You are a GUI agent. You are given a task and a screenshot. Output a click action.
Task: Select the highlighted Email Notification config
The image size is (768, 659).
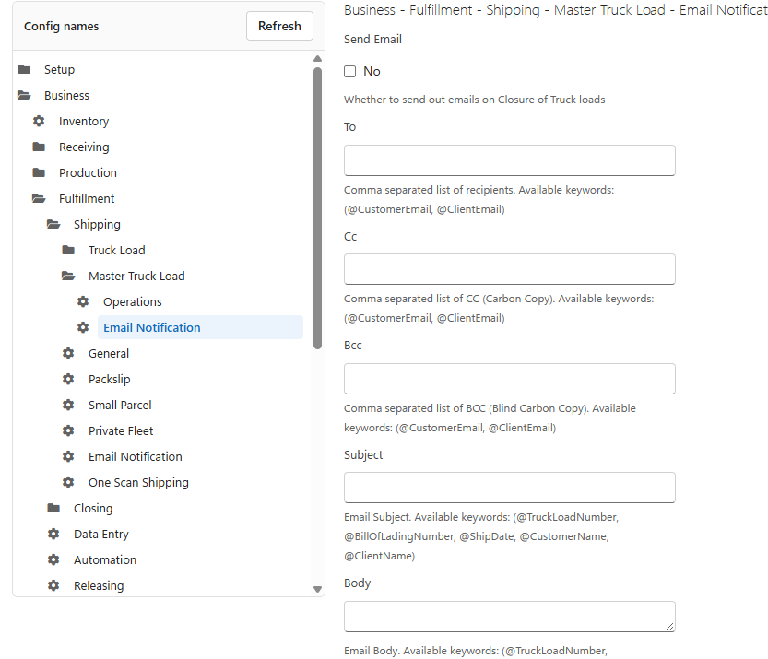200,327
